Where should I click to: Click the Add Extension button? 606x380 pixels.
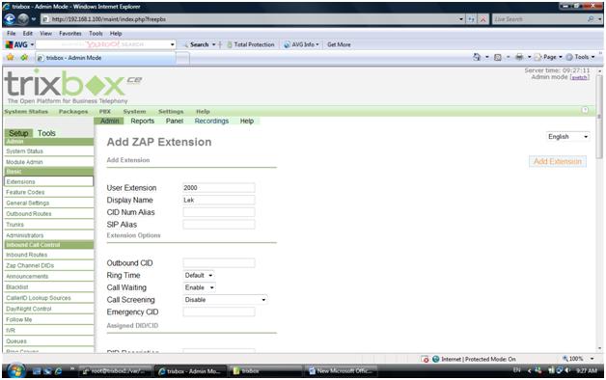point(558,161)
